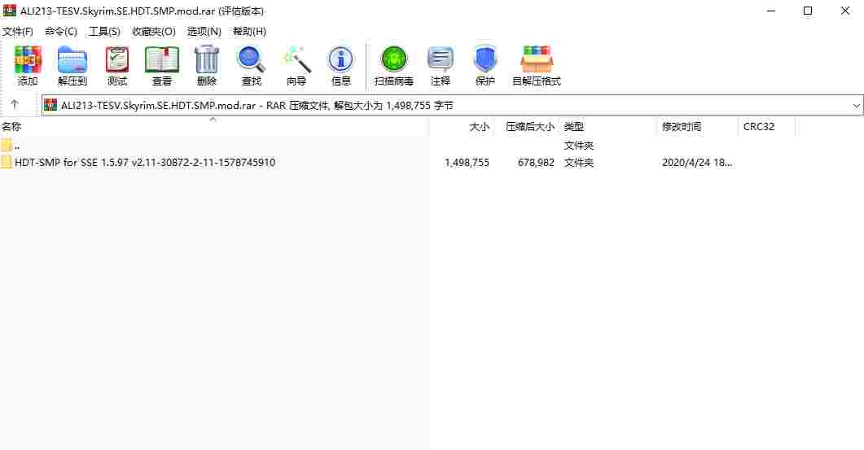864x450 pixels.
Task: Click the 删除 (Delete) trash icon
Action: click(207, 59)
